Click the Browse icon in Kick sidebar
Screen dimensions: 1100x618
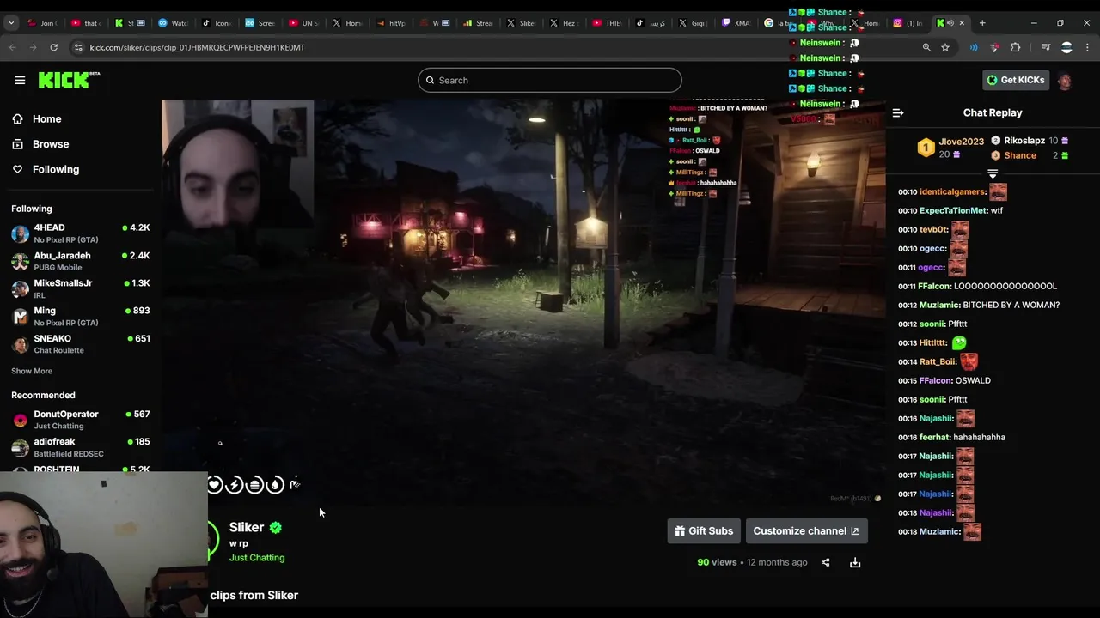click(18, 144)
